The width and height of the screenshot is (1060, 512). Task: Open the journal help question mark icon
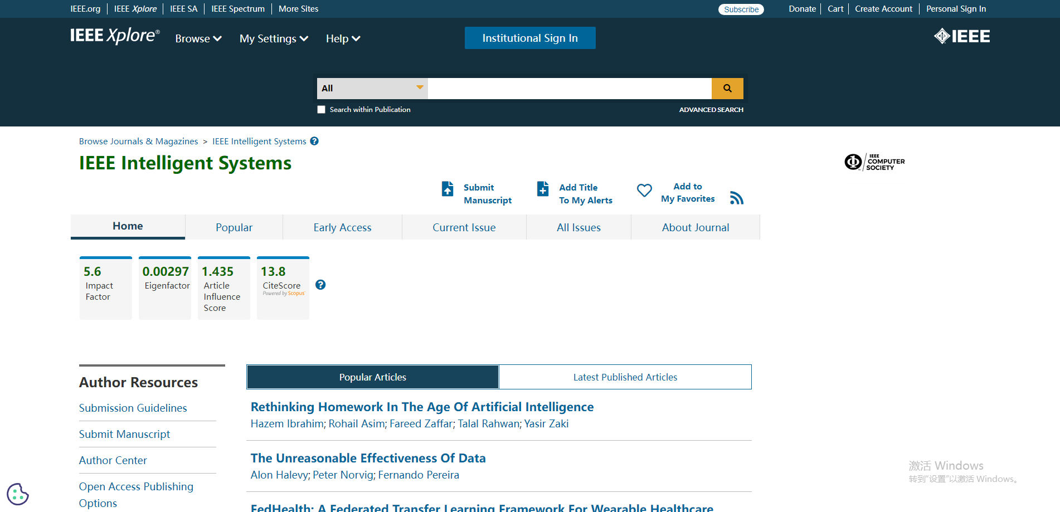point(314,141)
